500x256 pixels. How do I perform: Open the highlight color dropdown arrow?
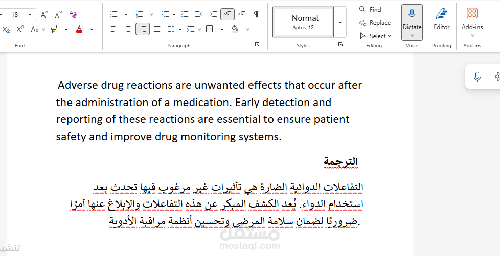66,29
